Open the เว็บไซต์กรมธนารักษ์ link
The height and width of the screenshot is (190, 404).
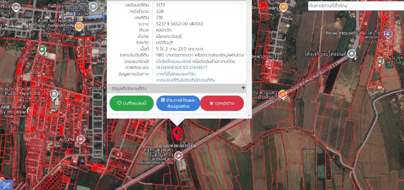[x=173, y=61]
